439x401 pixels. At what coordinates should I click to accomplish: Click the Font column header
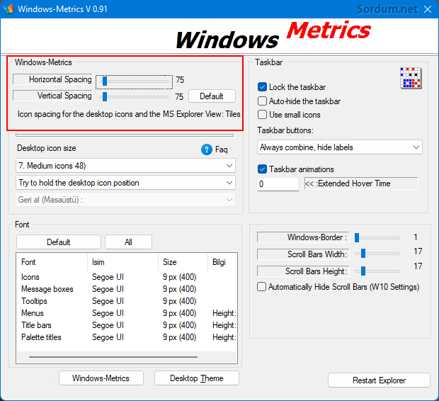coord(52,262)
